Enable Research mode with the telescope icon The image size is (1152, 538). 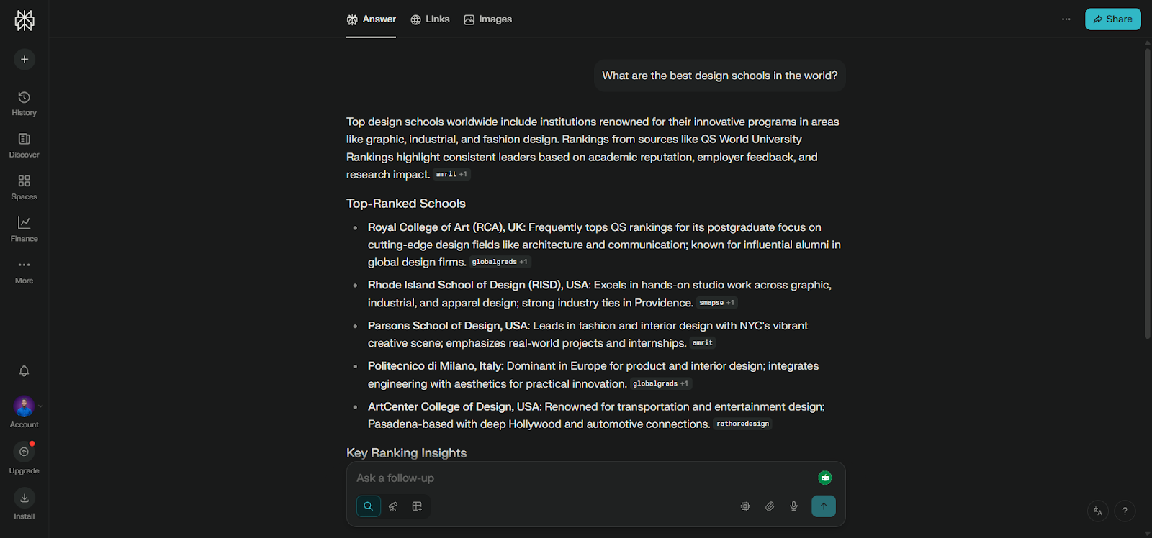point(392,506)
